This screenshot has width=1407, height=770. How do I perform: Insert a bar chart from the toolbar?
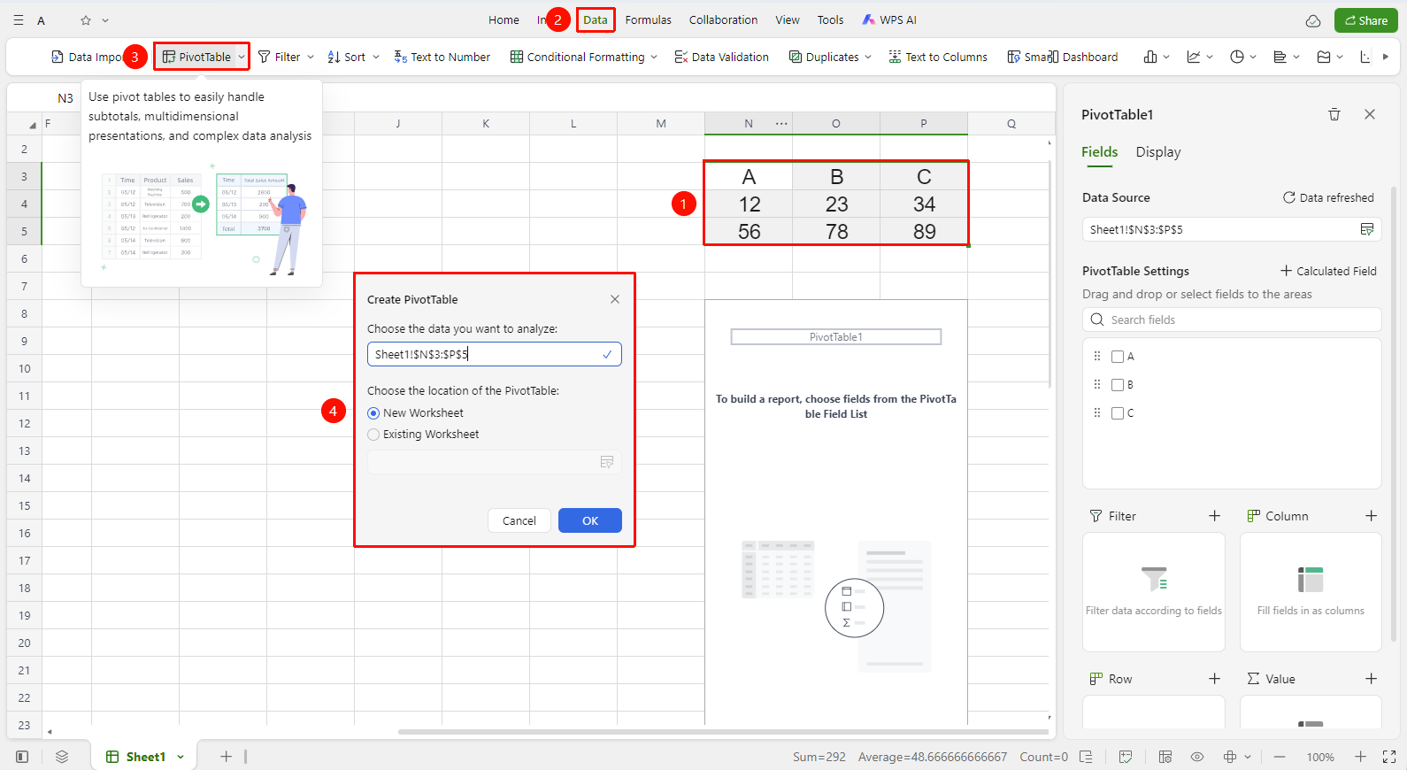click(1280, 57)
